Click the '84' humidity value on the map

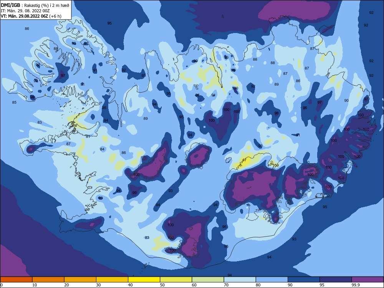102,149
